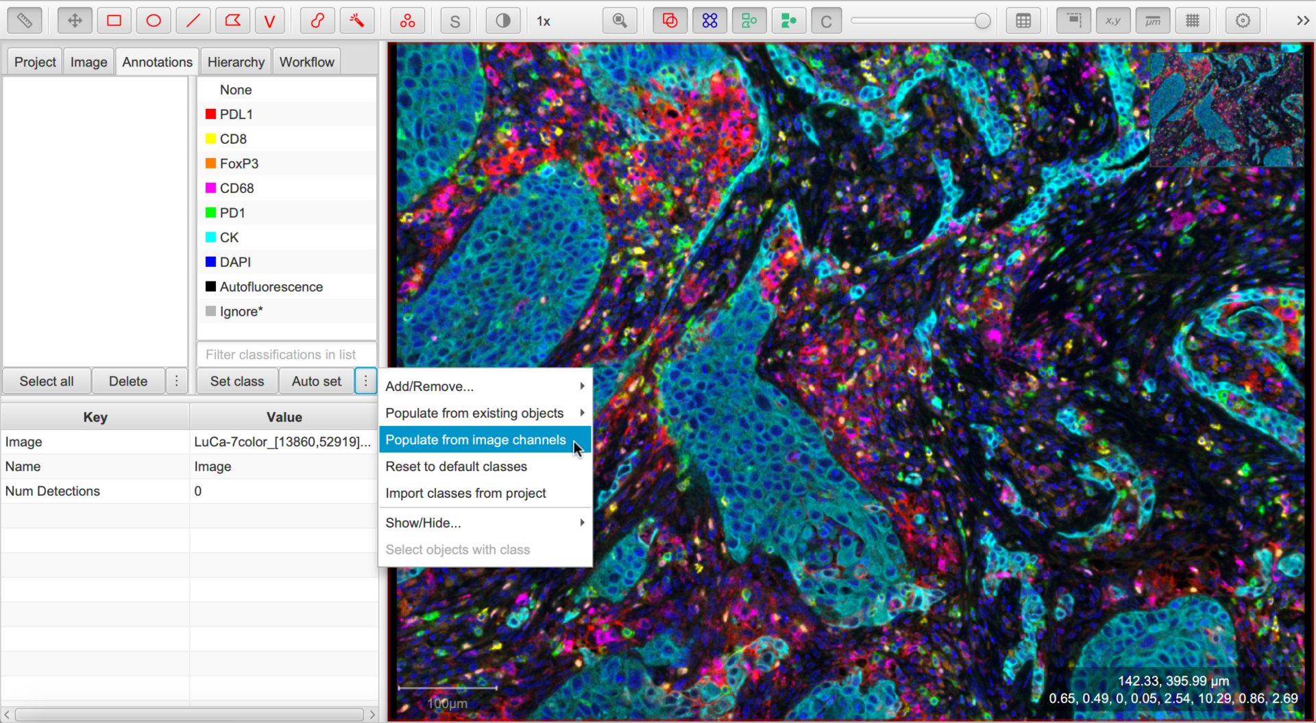Toggle the overview thumbnail display
Viewport: 1316px width, 723px height.
(x=1073, y=21)
